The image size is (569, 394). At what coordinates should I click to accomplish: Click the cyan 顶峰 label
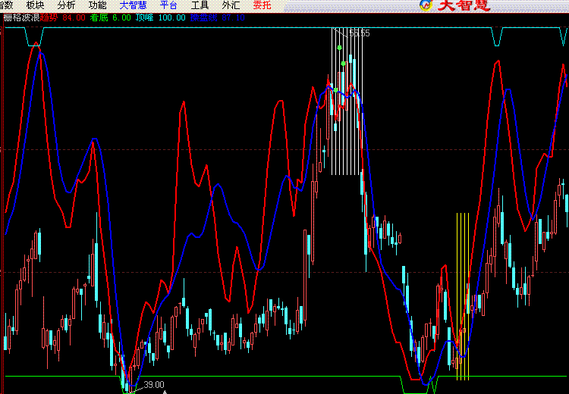[145, 17]
